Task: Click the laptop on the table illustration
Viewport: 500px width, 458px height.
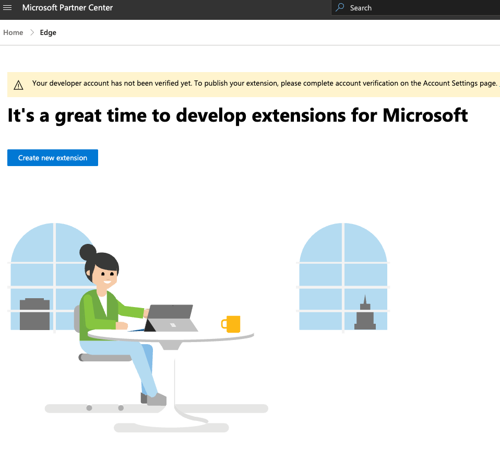Action: tap(170, 319)
